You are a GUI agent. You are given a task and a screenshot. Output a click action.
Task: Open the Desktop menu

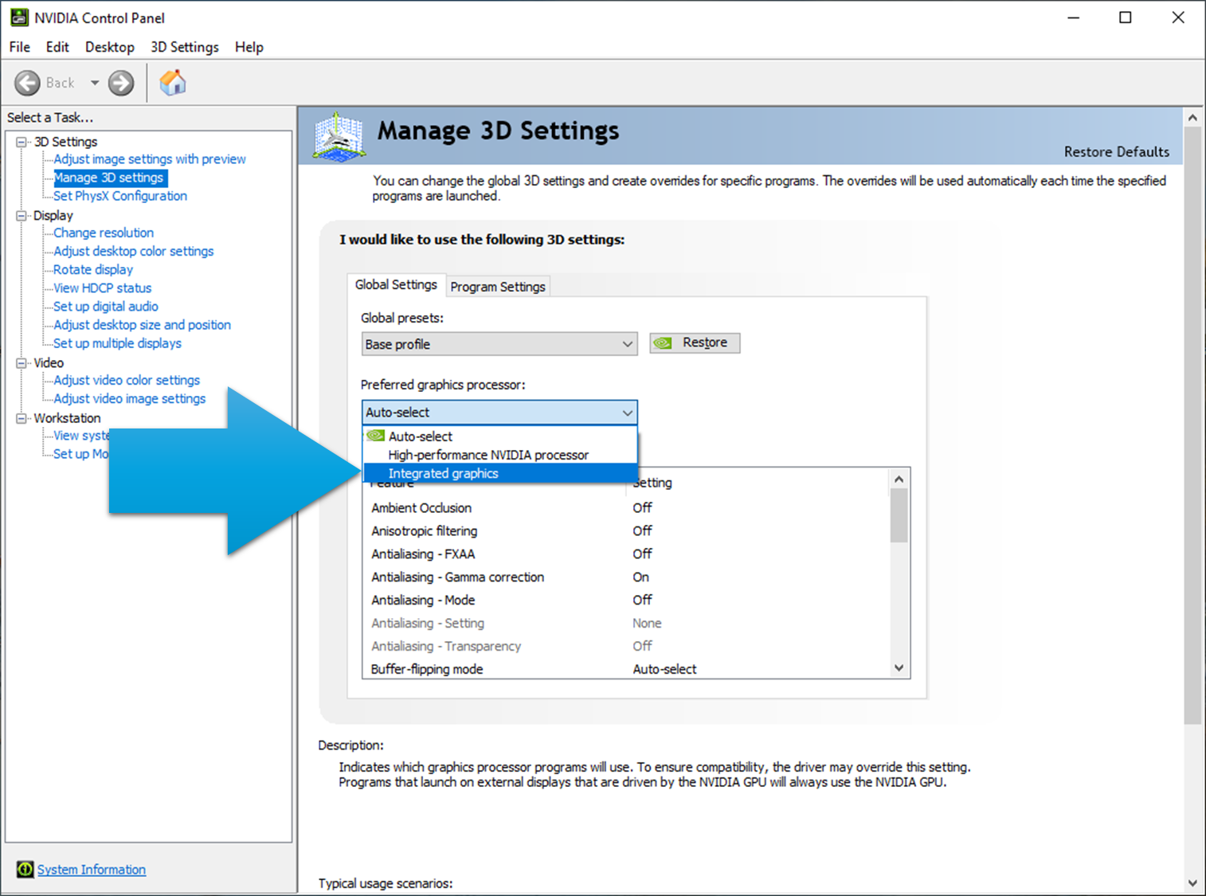click(110, 47)
